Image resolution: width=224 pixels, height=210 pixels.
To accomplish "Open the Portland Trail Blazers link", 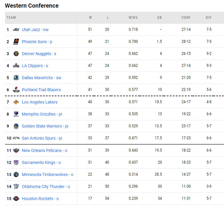I will click(x=41, y=90).
